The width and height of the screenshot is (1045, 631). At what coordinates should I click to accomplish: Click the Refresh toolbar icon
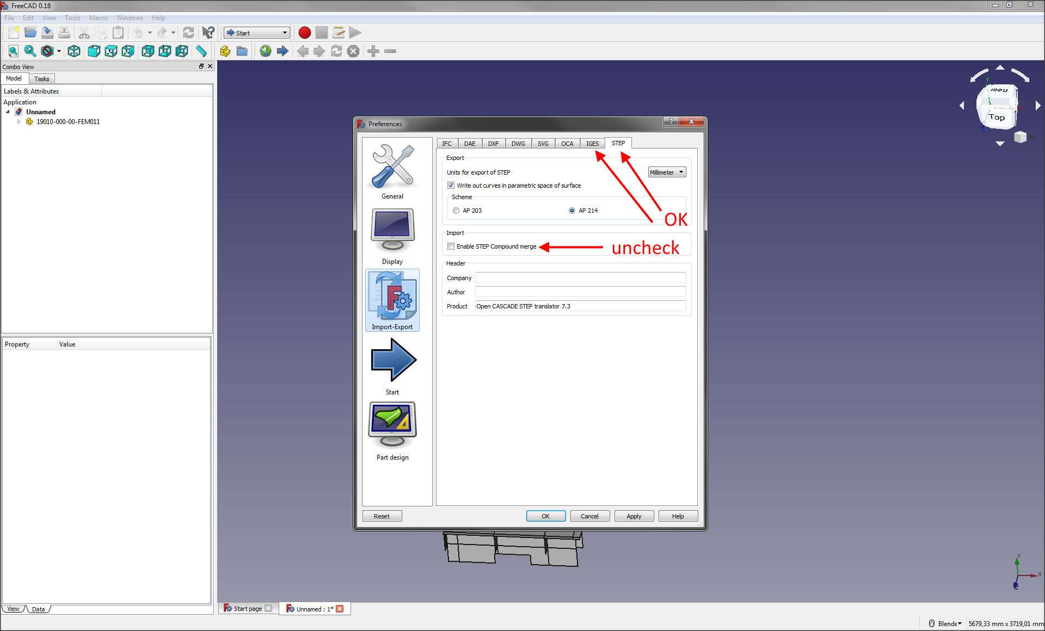click(188, 33)
